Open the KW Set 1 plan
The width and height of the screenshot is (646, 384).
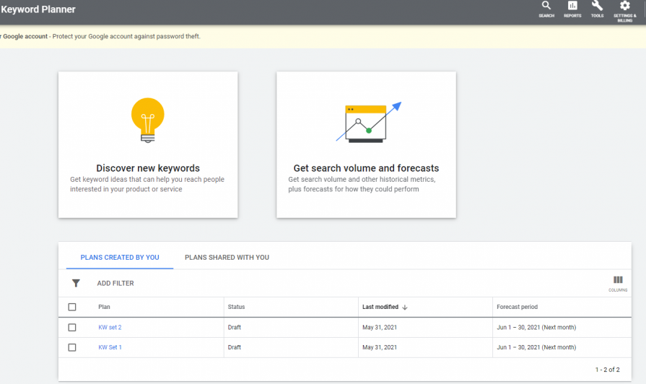click(x=110, y=347)
